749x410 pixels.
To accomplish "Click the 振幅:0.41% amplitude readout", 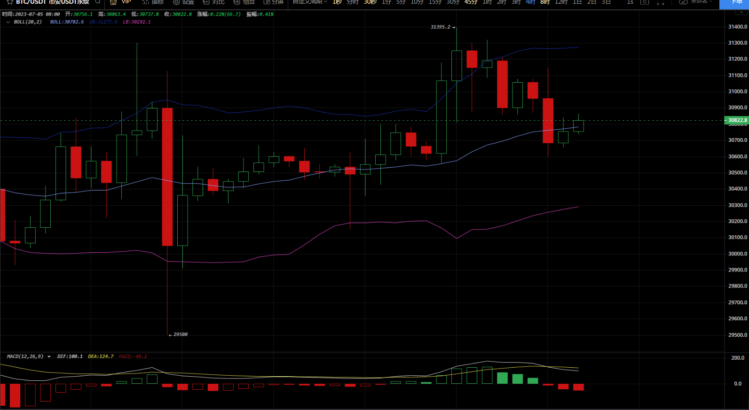I will click(260, 14).
